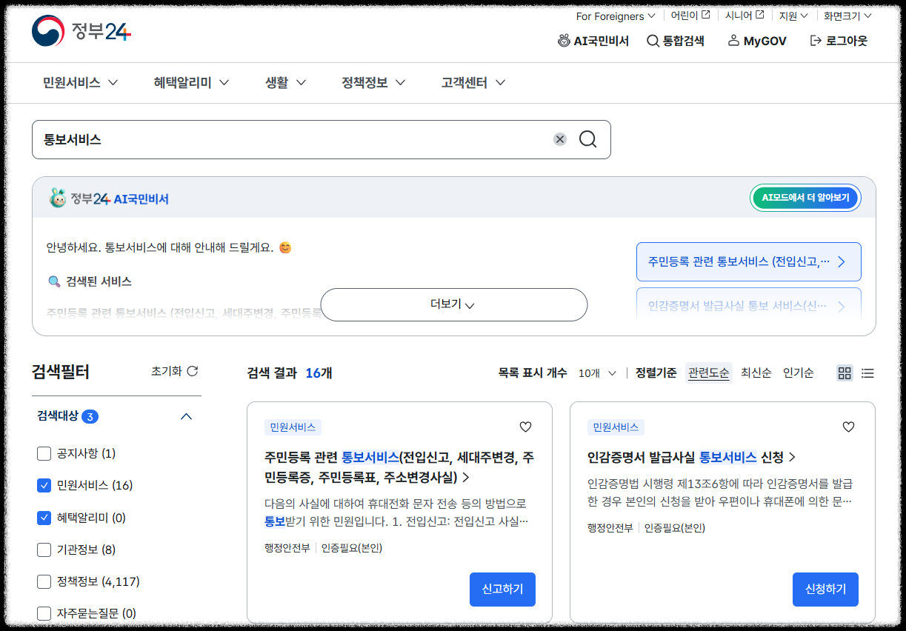Open the 고객센터 menu
906x631 pixels.
473,83
